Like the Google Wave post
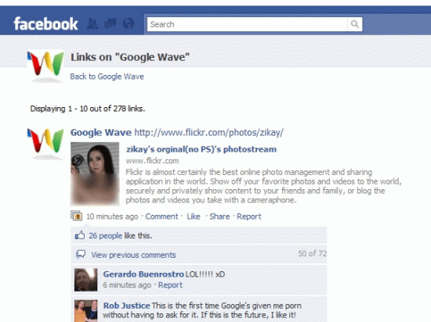The height and width of the screenshot is (322, 431). [194, 216]
